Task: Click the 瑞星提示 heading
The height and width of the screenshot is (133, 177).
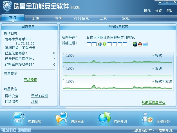Action: click(10, 74)
